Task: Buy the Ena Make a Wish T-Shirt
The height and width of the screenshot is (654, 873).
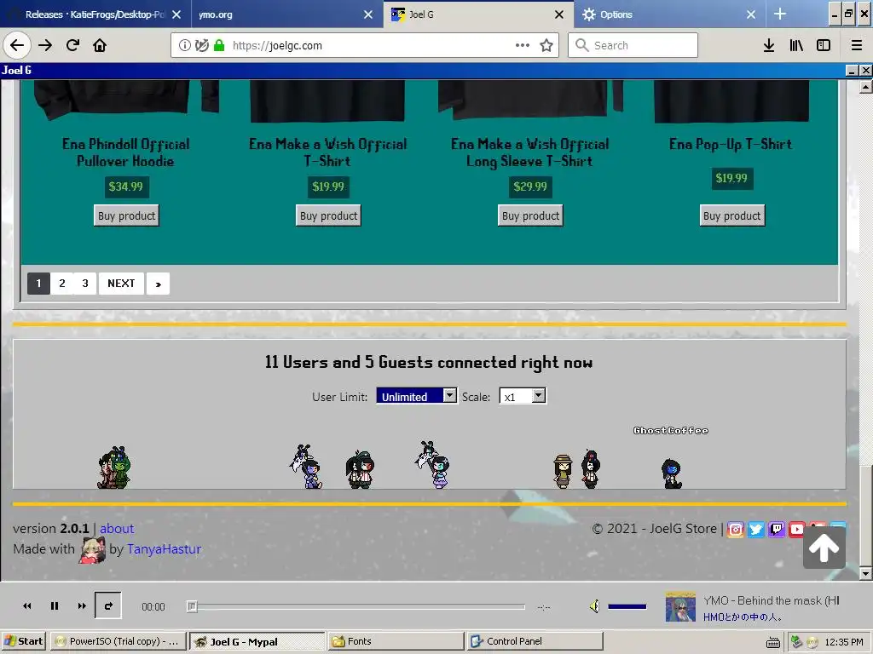Action: point(328,215)
